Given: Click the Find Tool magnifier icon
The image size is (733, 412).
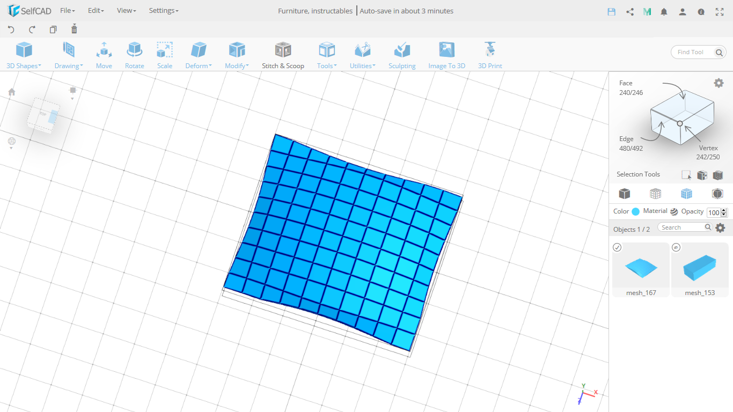Looking at the screenshot, I should tap(719, 52).
